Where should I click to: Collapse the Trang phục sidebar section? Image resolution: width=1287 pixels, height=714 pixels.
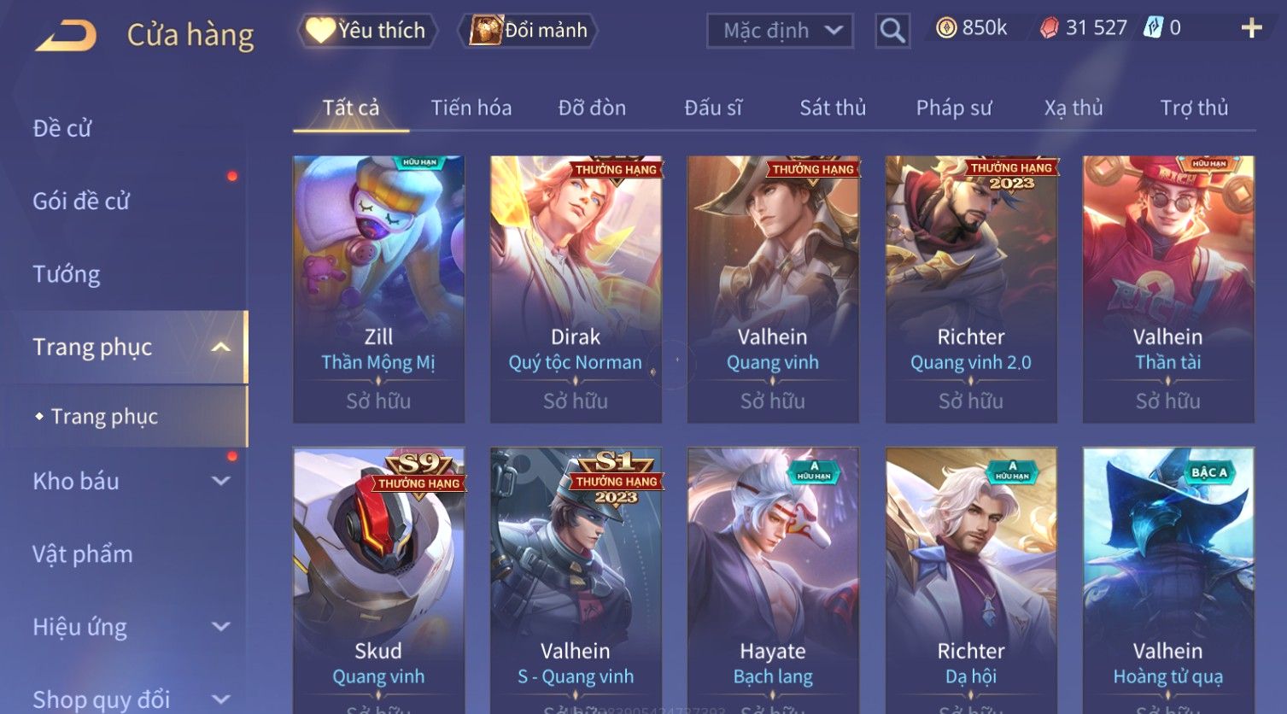point(220,347)
